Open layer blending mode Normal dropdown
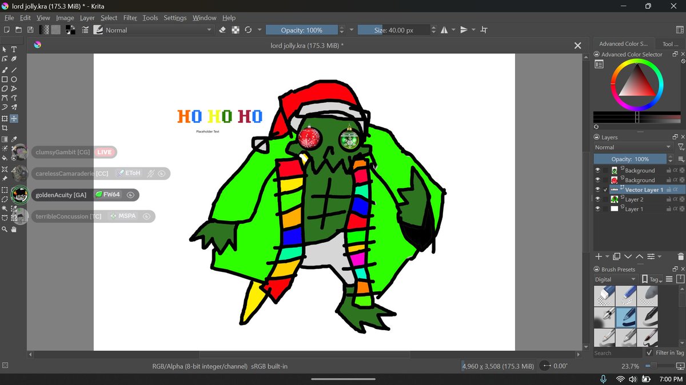 (x=633, y=147)
